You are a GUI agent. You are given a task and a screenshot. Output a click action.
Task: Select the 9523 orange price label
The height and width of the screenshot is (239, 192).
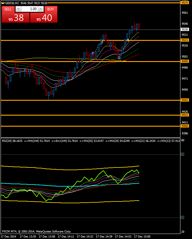185,40
